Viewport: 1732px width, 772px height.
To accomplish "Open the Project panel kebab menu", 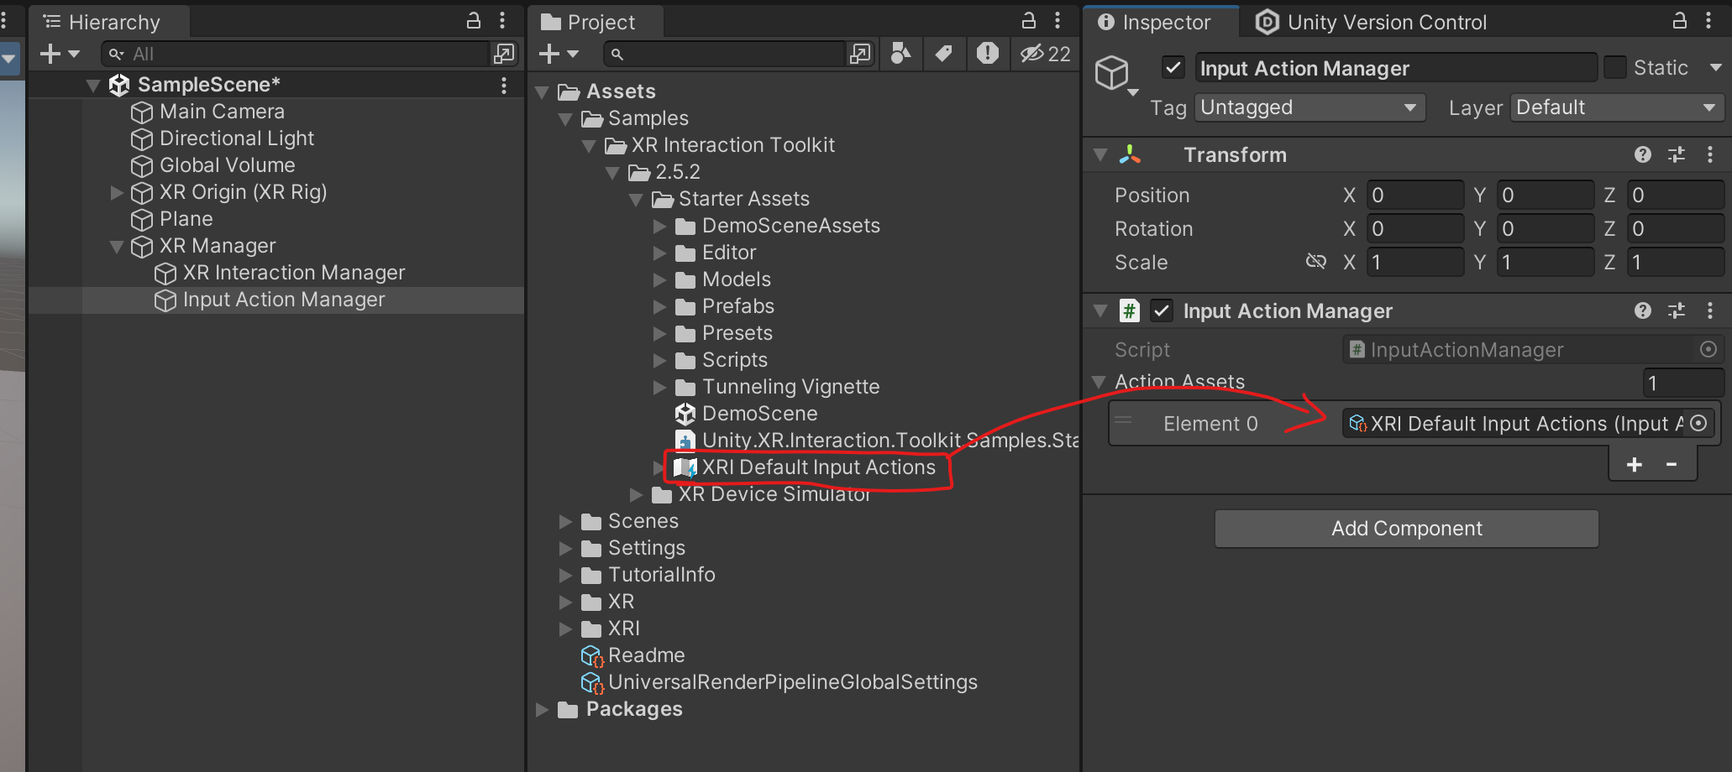I will [x=1058, y=20].
